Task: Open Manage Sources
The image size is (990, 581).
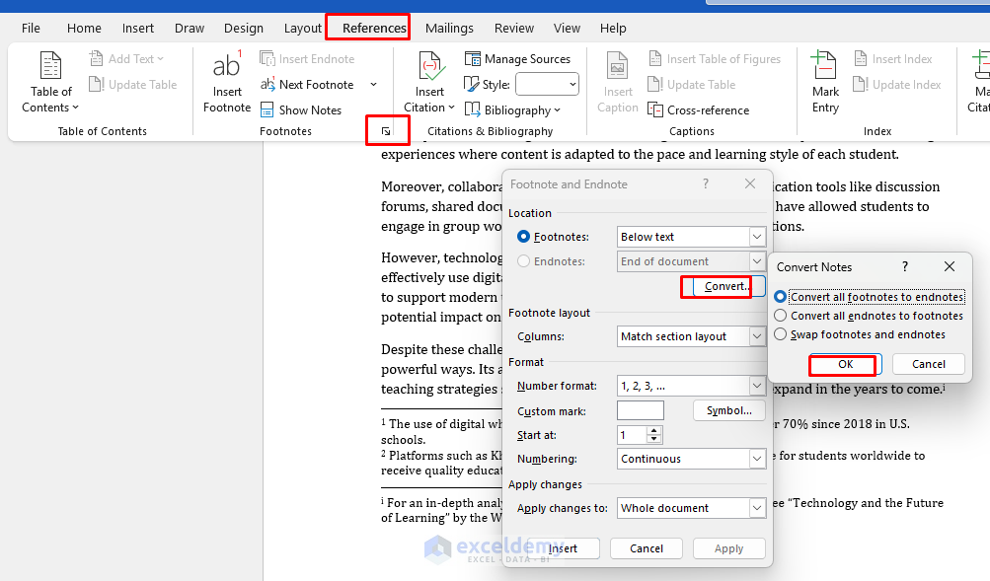Action: pyautogui.click(x=518, y=58)
